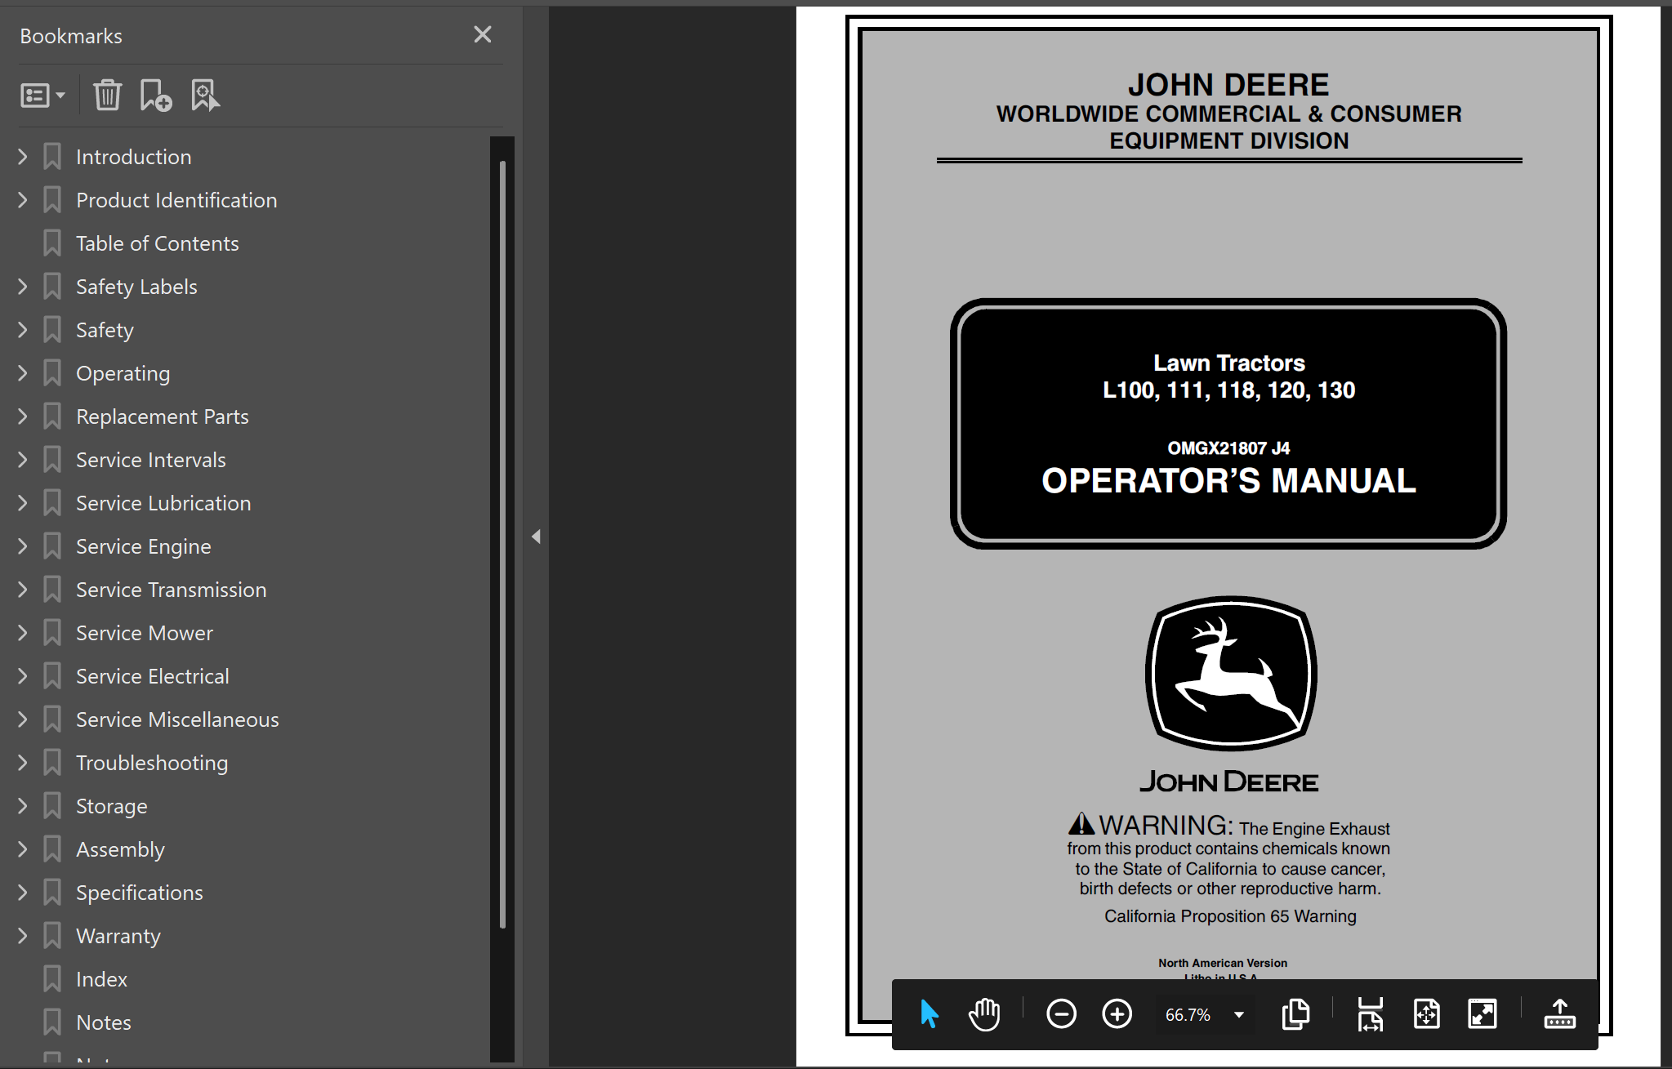Expand the Safety Labels bookmark
Screen dimensions: 1672x1069
coord(23,287)
